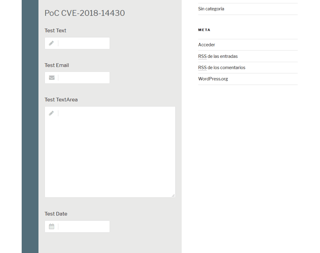Click inside the large Test TextArea box
This screenshot has width=320, height=253.
110,152
